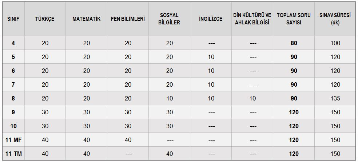The width and height of the screenshot is (358, 162).
Task: Select the grade 8 row label
Action: (13, 99)
